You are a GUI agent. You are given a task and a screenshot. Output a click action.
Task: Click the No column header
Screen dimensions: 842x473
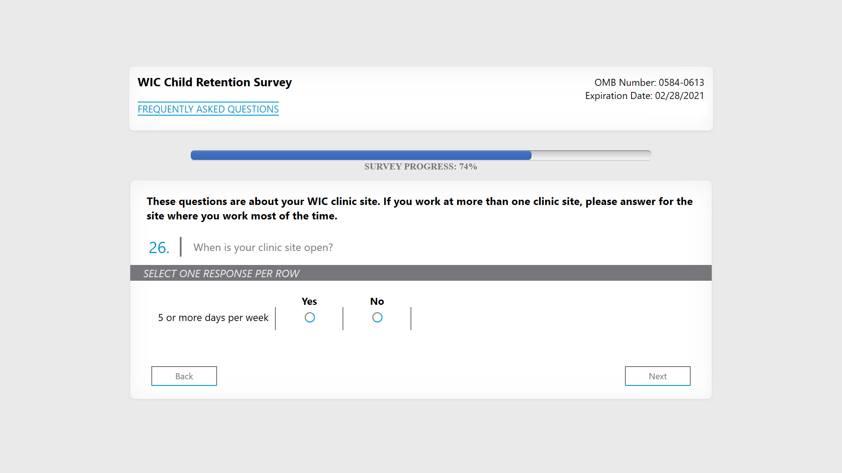377,301
